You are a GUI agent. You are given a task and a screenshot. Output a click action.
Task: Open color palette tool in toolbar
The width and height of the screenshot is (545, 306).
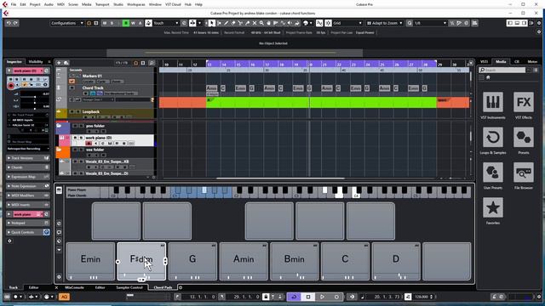click(307, 23)
